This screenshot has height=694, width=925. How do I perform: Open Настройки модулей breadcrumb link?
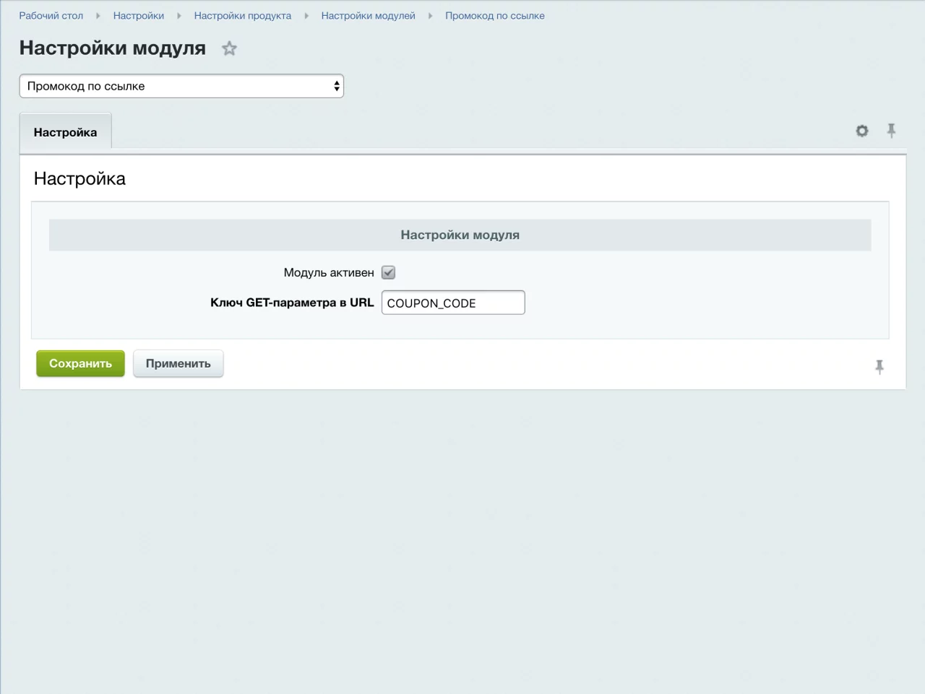point(368,16)
